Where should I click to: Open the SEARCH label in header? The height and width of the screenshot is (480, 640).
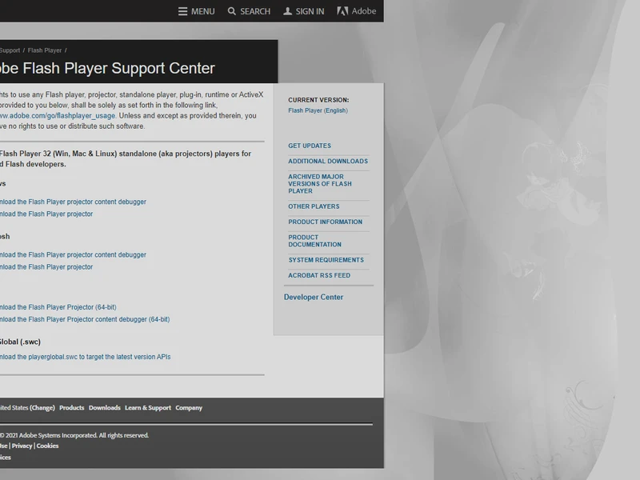255,11
